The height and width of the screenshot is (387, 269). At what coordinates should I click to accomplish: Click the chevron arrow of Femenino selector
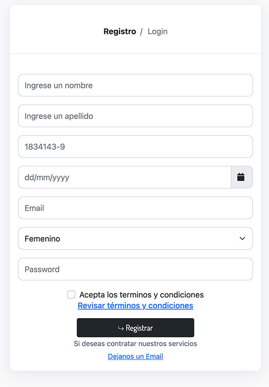click(242, 238)
